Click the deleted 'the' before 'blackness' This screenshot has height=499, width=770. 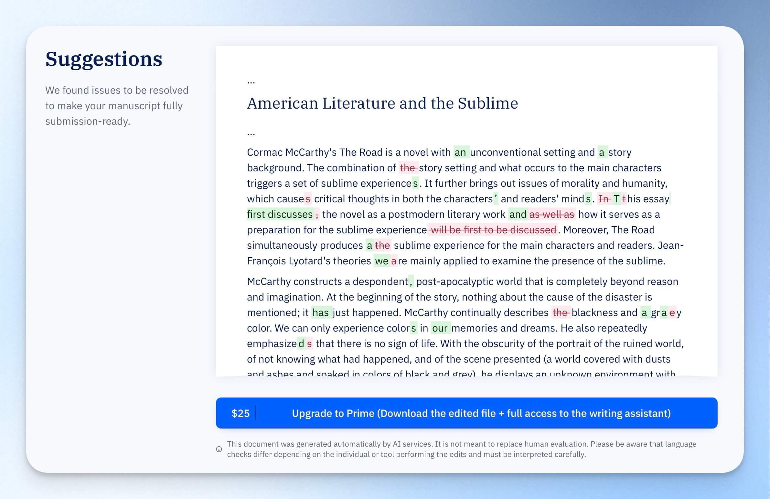pos(561,313)
